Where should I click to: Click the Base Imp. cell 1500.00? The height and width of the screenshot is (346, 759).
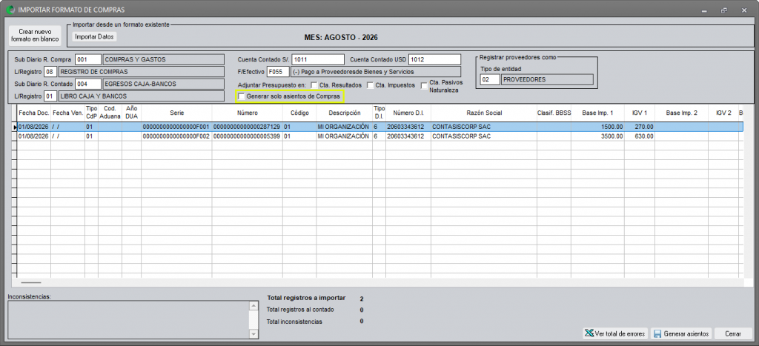tap(598, 127)
